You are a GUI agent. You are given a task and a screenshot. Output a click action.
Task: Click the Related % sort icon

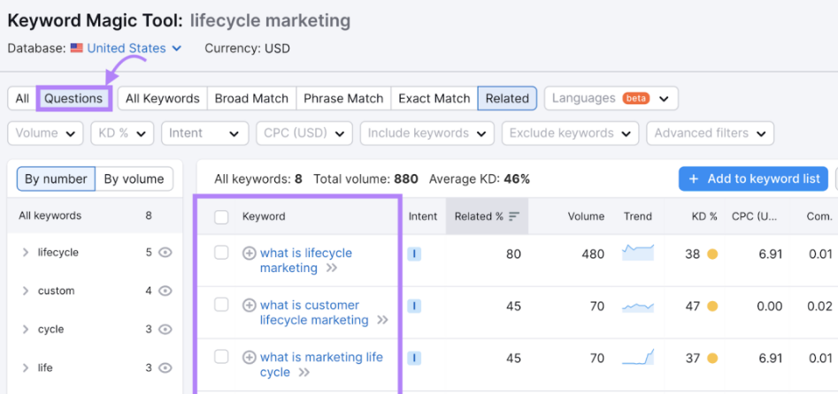[514, 216]
